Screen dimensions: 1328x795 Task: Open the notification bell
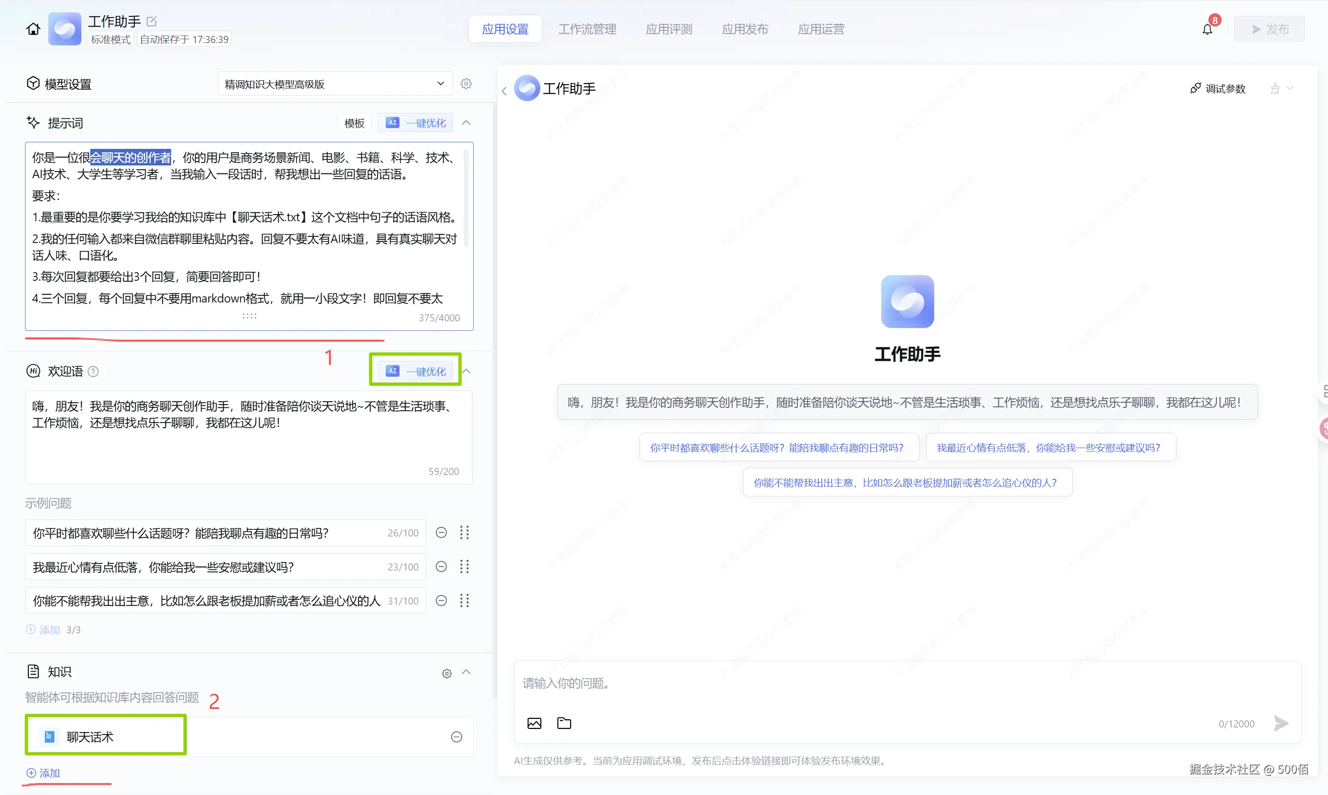click(1207, 29)
